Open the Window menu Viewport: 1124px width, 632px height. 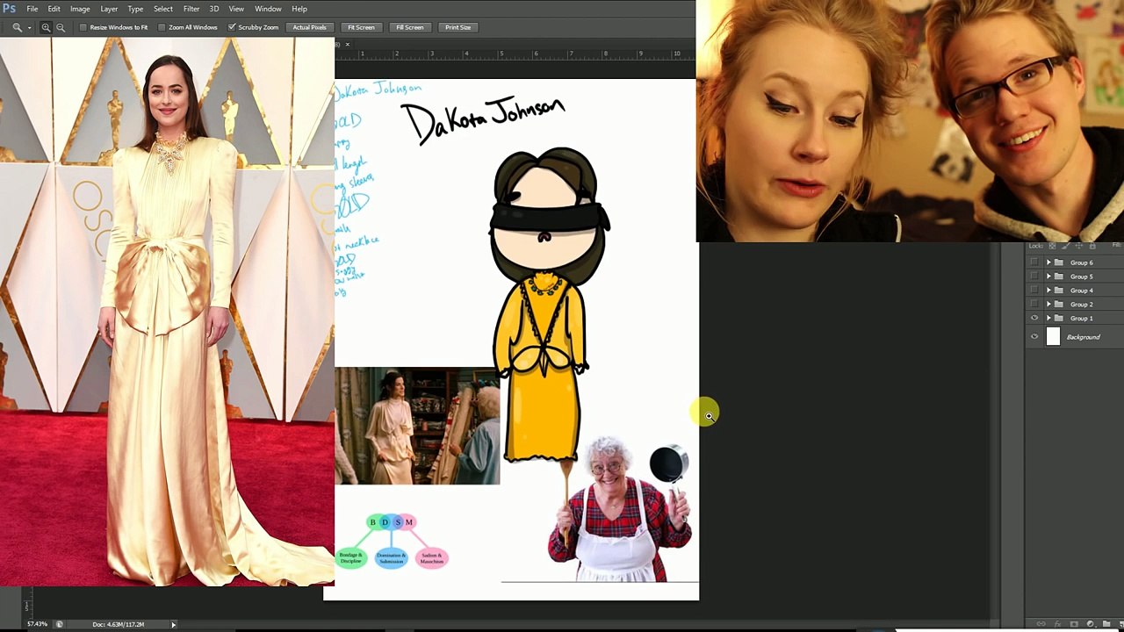click(268, 9)
